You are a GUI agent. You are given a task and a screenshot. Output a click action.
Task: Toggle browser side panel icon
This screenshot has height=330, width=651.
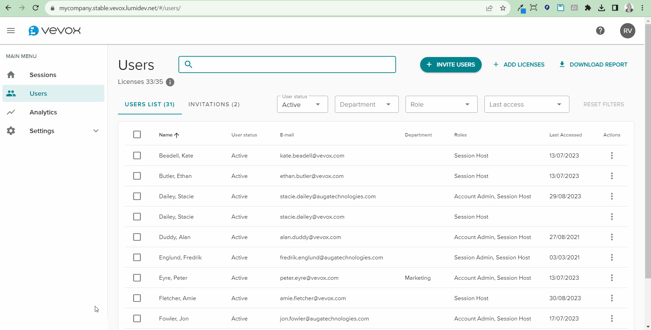pyautogui.click(x=615, y=8)
